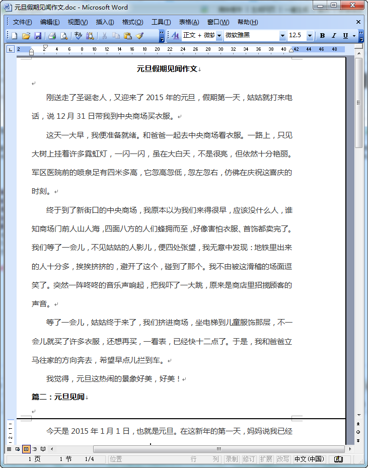Click the document title 元旦假期见闻作文
The width and height of the screenshot is (368, 468).
(x=167, y=69)
